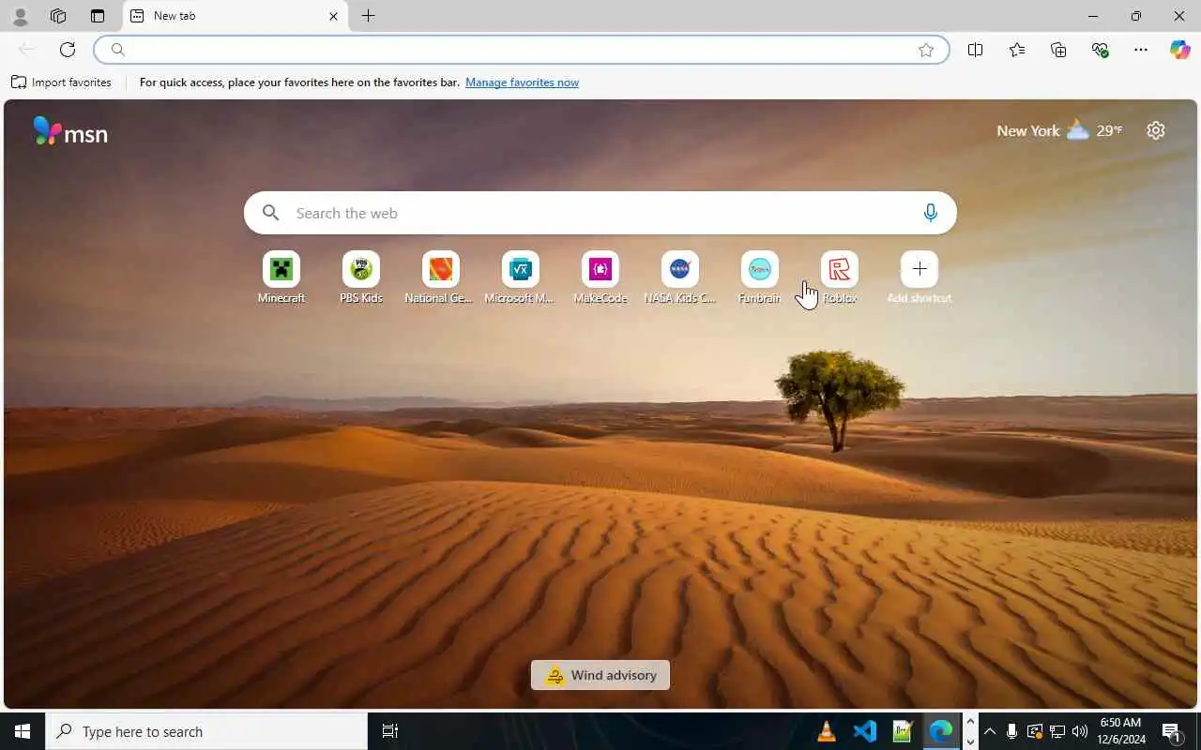Click into the address bar
The height and width of the screenshot is (750, 1201).
coord(521,50)
